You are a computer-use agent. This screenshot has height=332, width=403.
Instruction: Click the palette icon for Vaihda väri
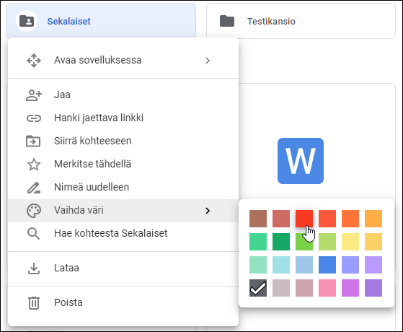(x=34, y=211)
